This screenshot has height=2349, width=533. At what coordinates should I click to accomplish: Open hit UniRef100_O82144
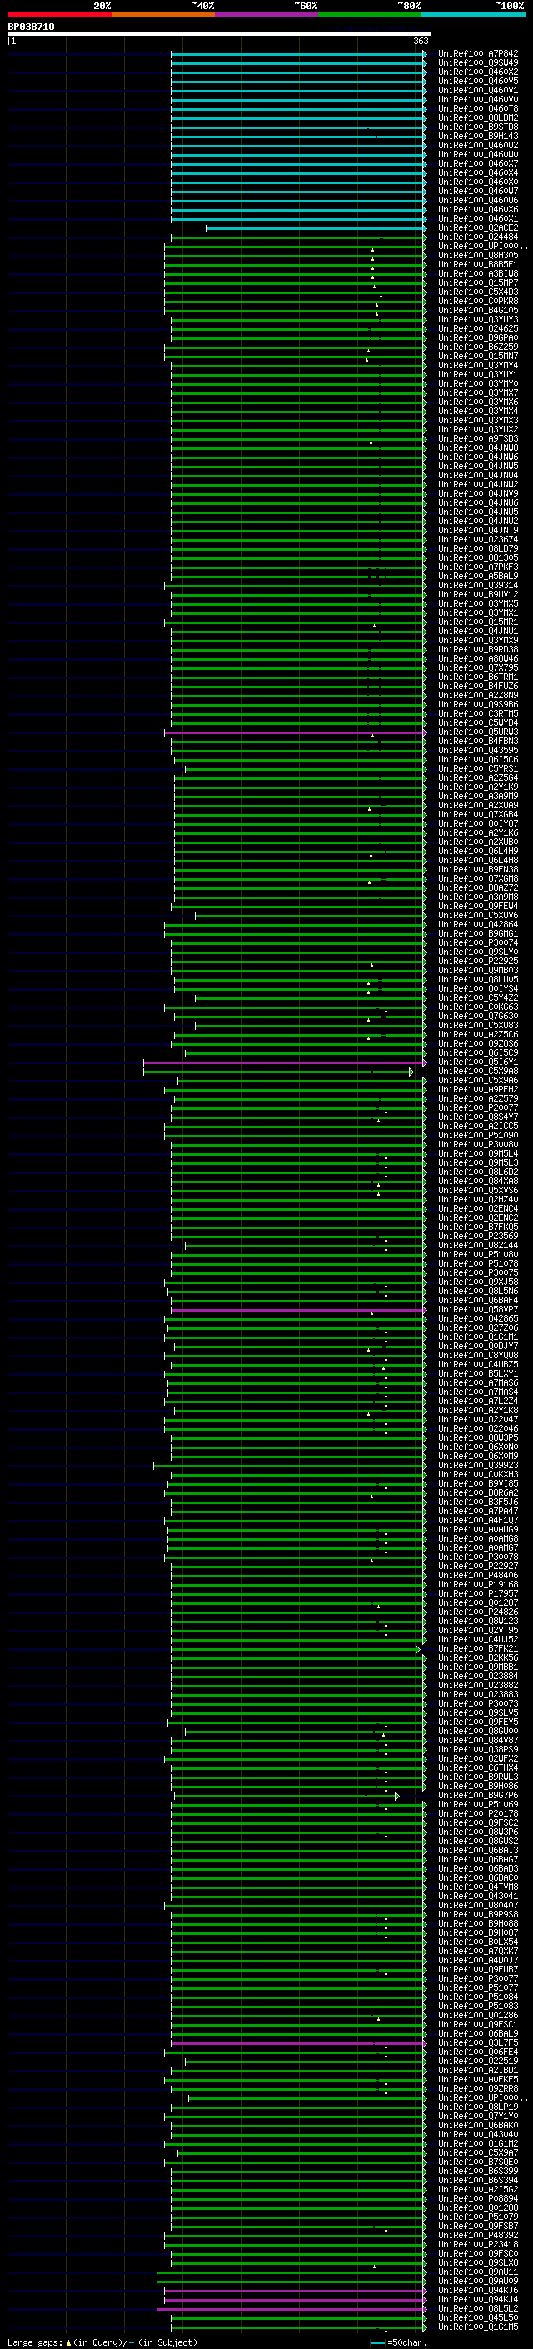(478, 1246)
